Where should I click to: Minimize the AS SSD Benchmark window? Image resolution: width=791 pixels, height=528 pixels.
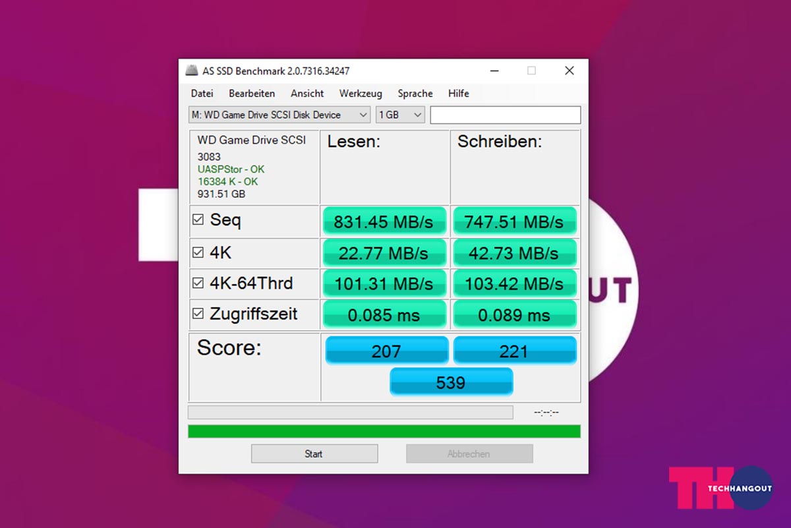click(x=494, y=71)
